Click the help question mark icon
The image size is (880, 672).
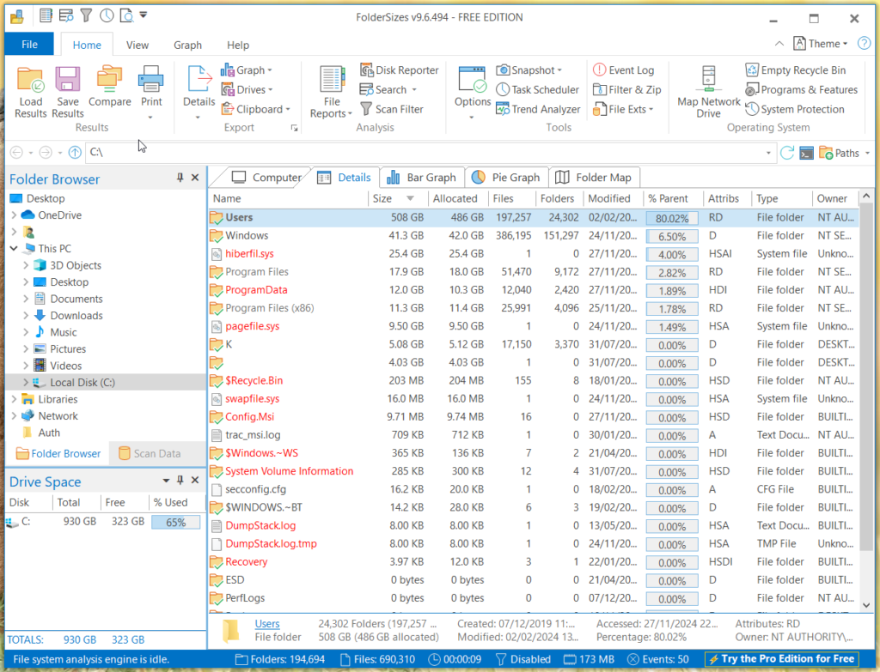point(865,44)
